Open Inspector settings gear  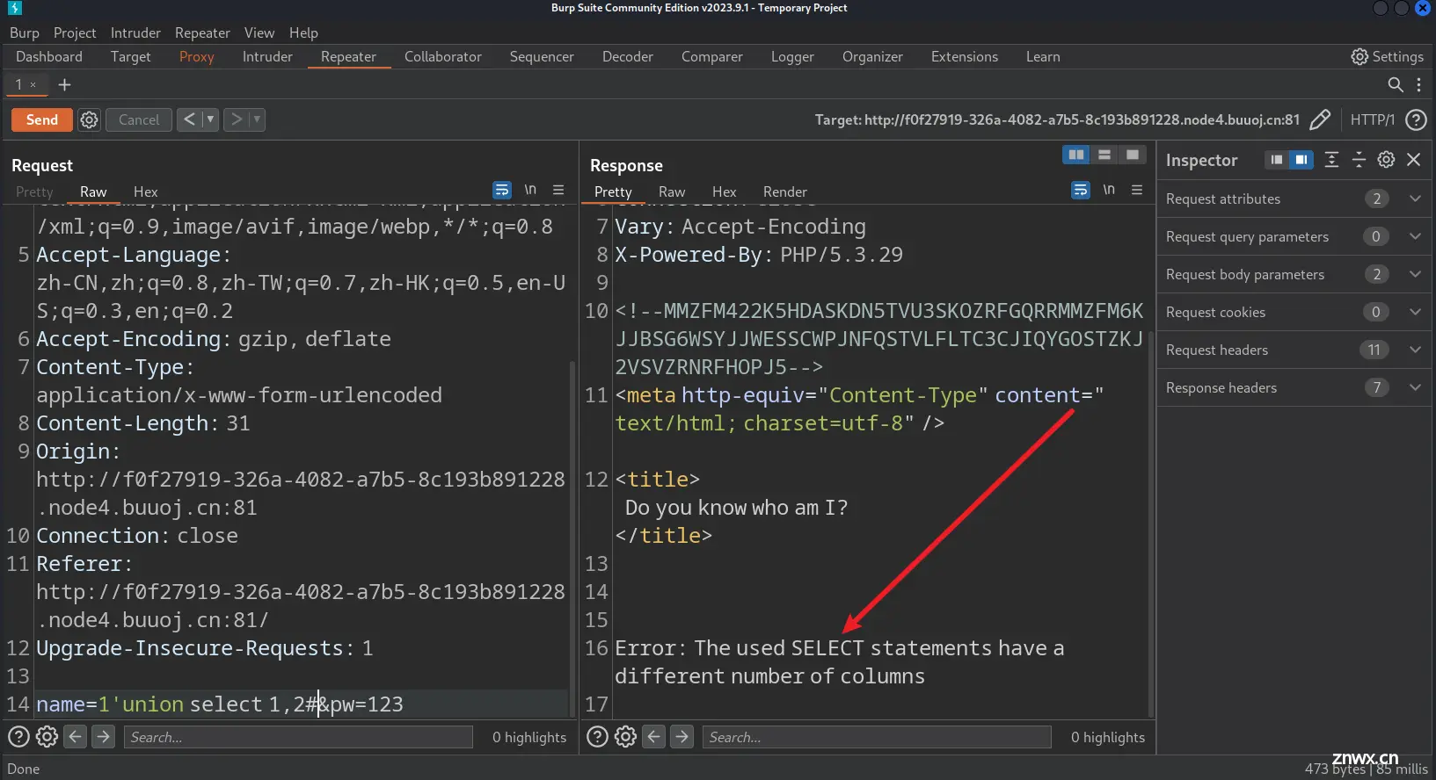[x=1386, y=160]
